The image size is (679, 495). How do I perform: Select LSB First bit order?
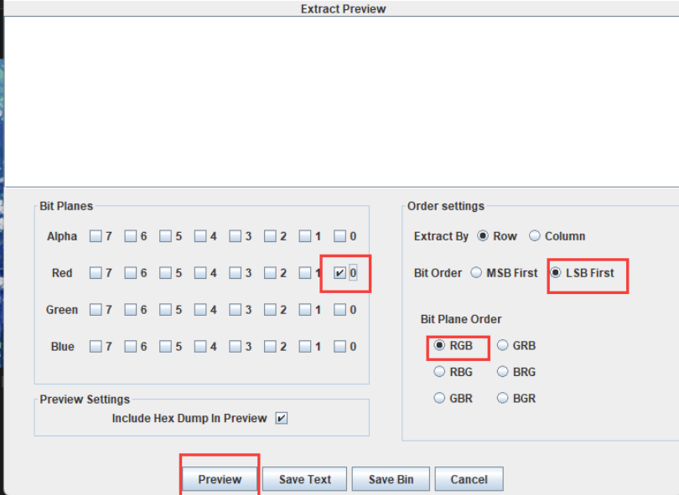pyautogui.click(x=555, y=273)
